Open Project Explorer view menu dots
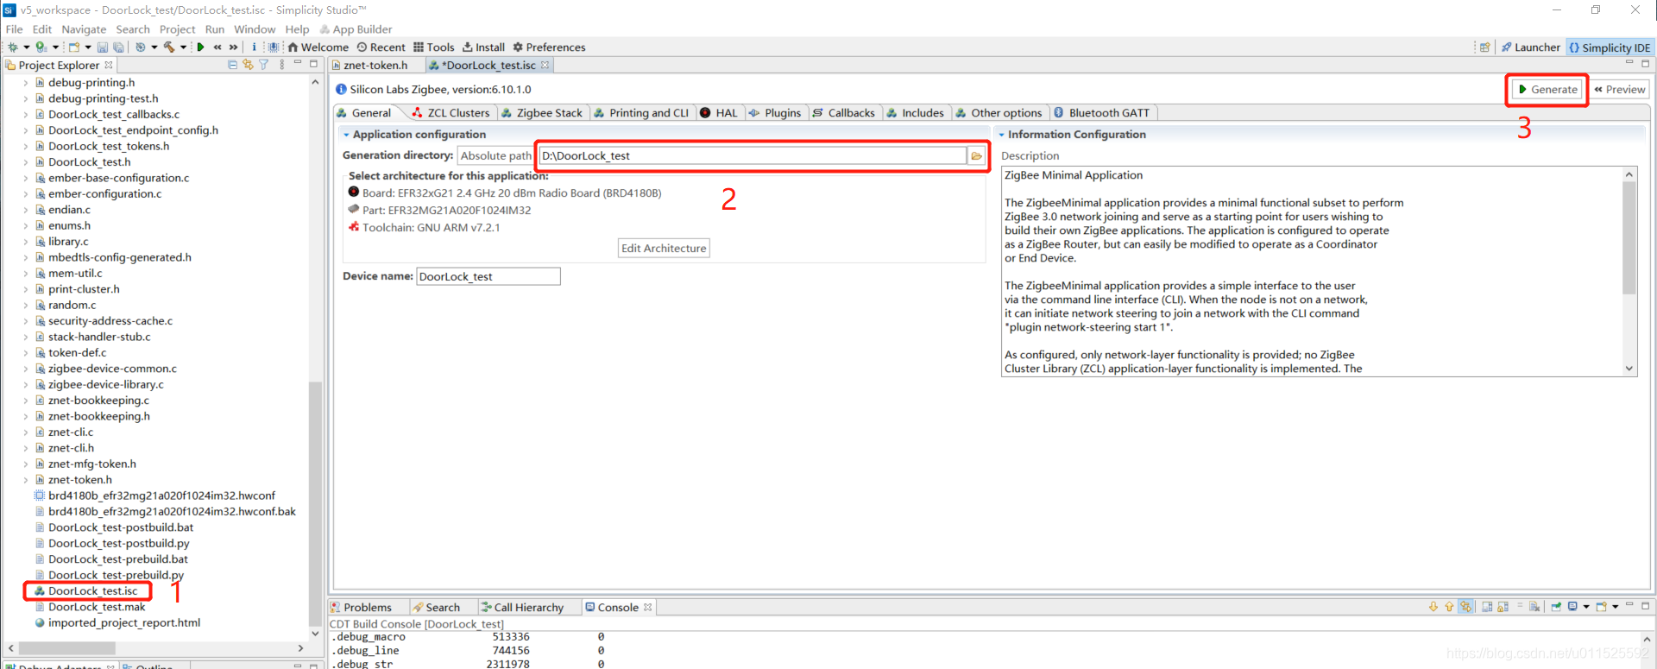1657x669 pixels. (x=282, y=65)
